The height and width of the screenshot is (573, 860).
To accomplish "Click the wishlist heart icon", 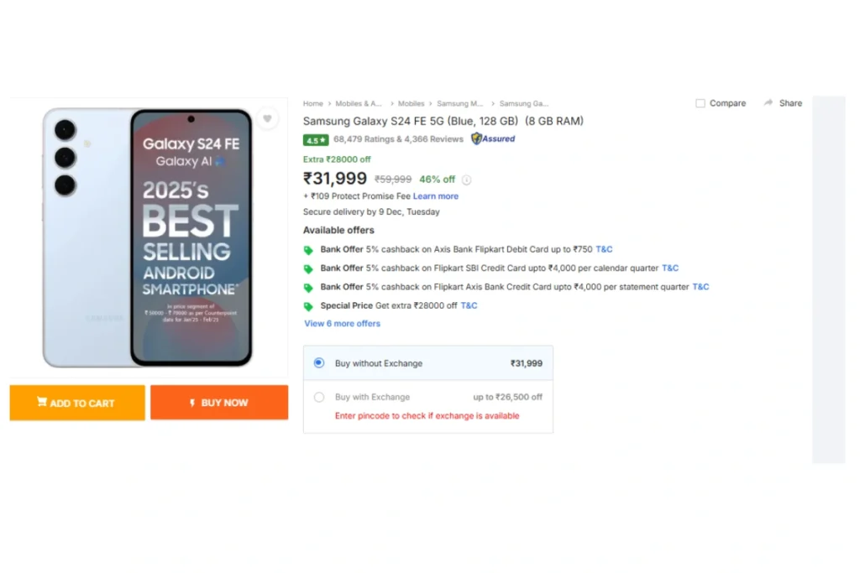I will click(267, 118).
